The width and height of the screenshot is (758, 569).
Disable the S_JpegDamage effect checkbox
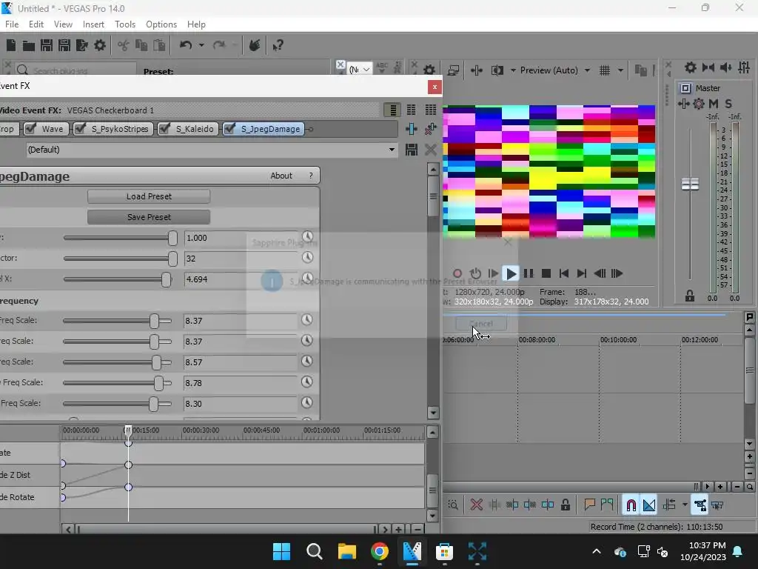[229, 129]
